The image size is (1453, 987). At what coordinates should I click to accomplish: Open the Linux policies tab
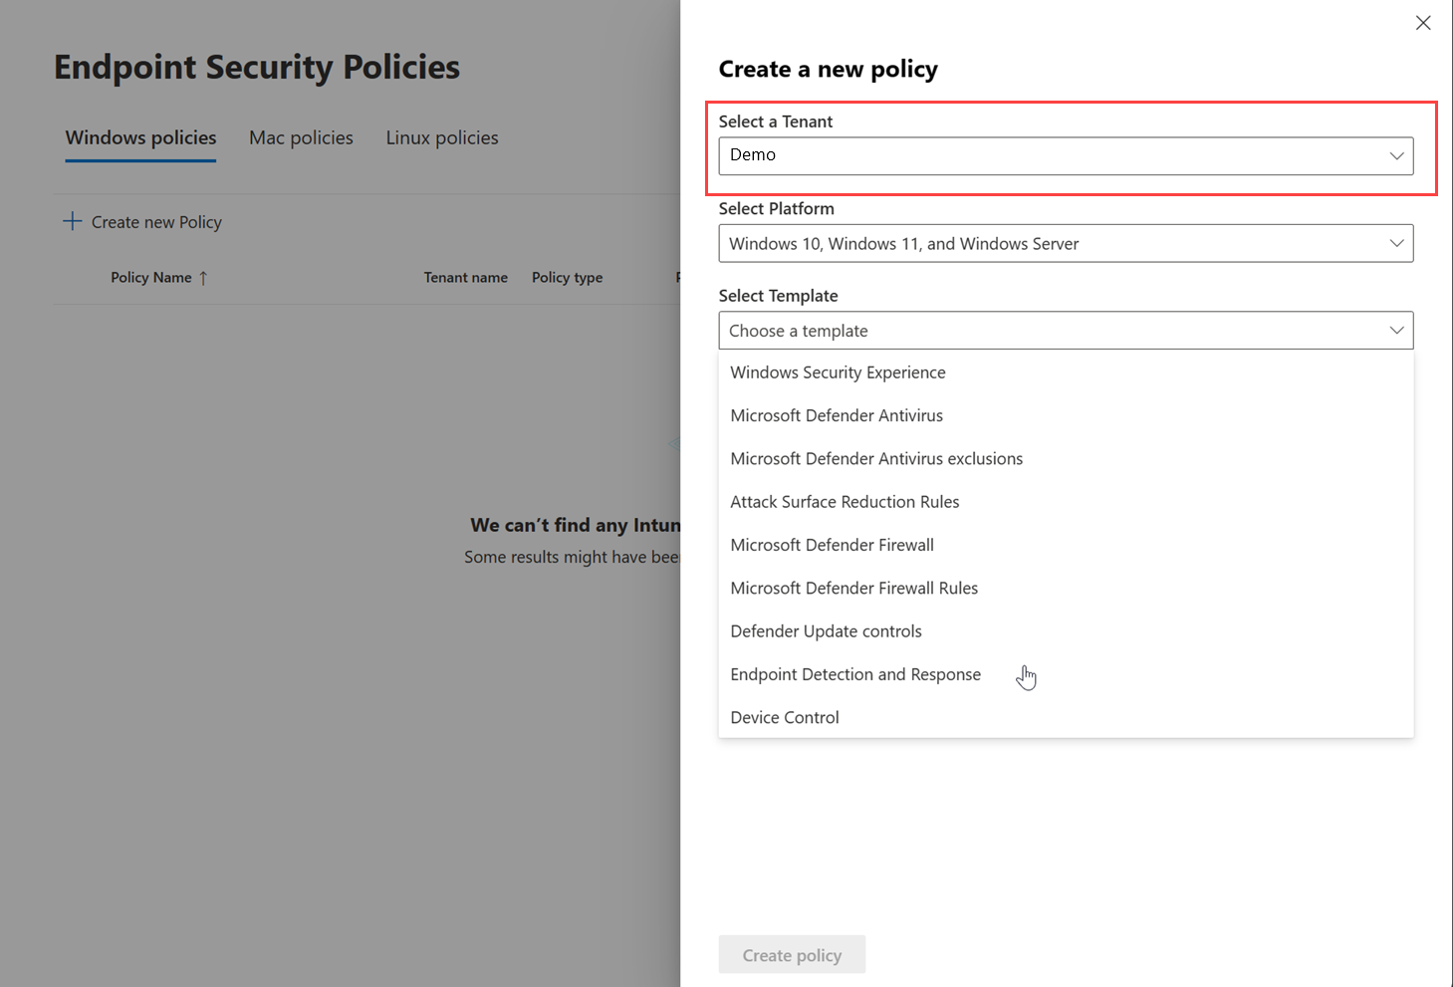click(x=442, y=137)
